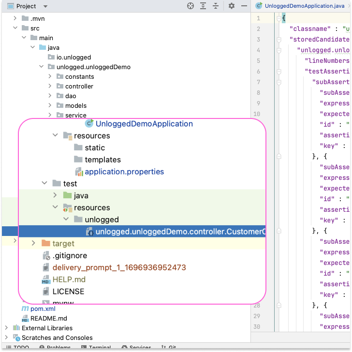
Task: Click the Select Opened File crosshair icon
Action: [x=191, y=6]
